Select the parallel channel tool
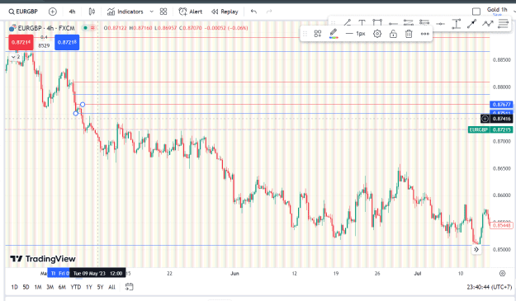This screenshot has height=301, width=516. pyautogui.click(x=409, y=23)
